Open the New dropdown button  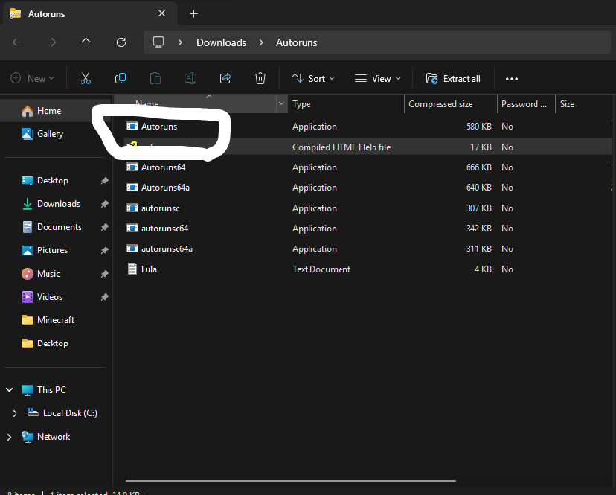coord(32,79)
